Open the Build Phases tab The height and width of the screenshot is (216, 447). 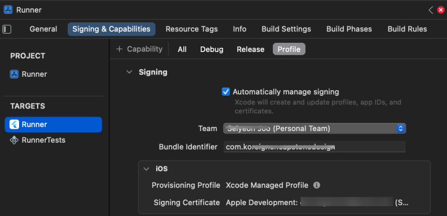coord(349,29)
